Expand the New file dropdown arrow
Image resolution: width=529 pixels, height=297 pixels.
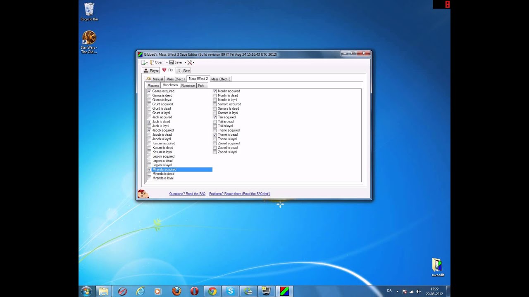pos(147,63)
